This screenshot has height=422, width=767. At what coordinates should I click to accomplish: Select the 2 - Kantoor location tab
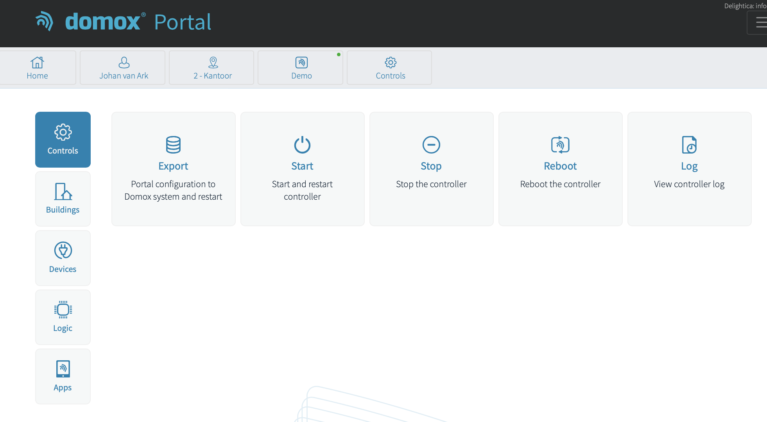pos(212,68)
